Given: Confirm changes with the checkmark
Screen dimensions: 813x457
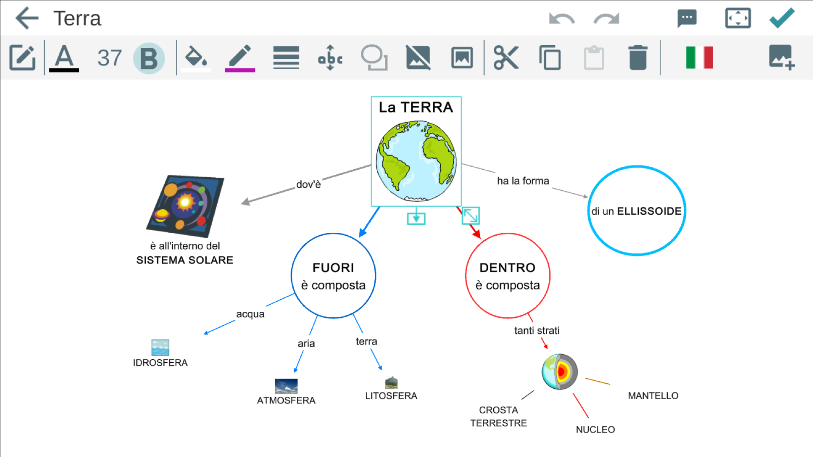Looking at the screenshot, I should (782, 18).
